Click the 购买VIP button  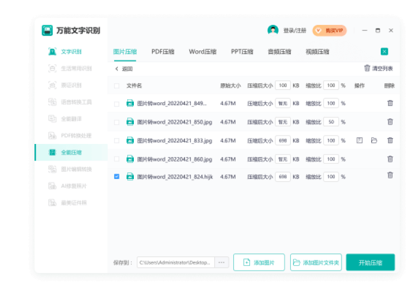pyautogui.click(x=330, y=30)
